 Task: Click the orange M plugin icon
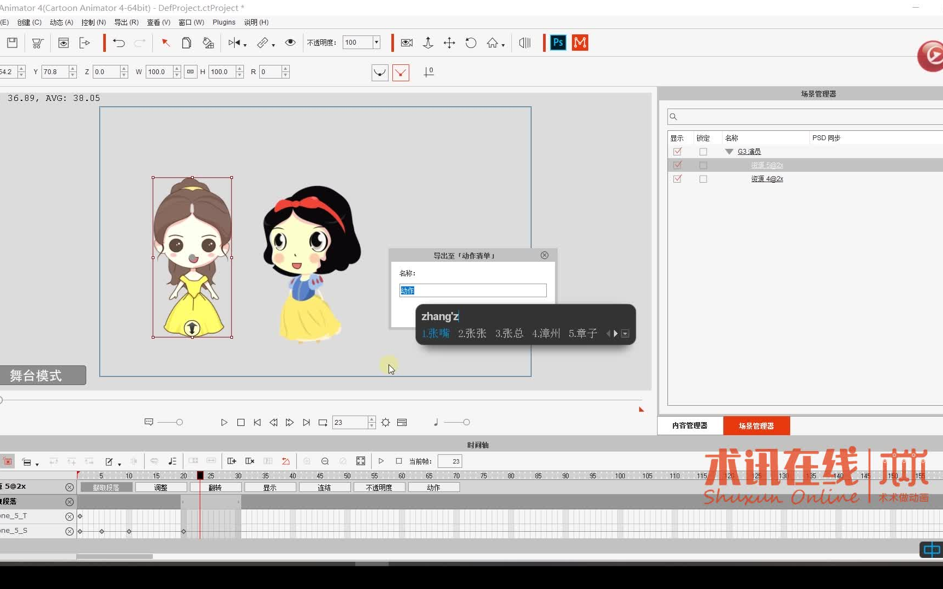(x=580, y=43)
